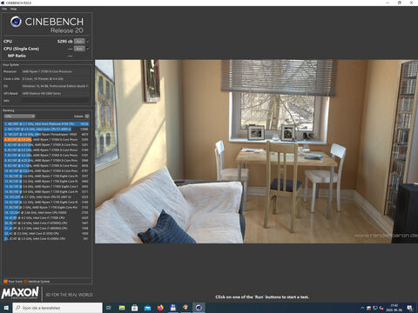Select rank 18 Xeon X5650 entry
Image resolution: width=418 pixels, height=313 pixels.
[46, 213]
